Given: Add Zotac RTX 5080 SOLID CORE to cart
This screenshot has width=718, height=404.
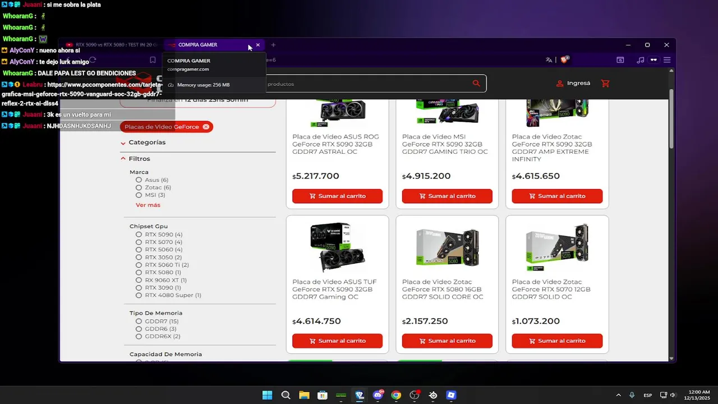Looking at the screenshot, I should pyautogui.click(x=447, y=341).
